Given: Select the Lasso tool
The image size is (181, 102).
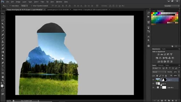Looking at the screenshot, I should (3, 20).
